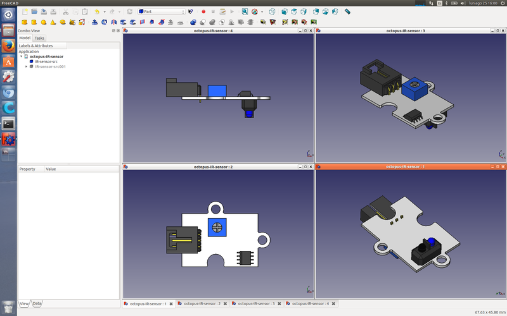Create a Cone primitive
Image resolution: width=507 pixels, height=316 pixels.
(x=53, y=22)
